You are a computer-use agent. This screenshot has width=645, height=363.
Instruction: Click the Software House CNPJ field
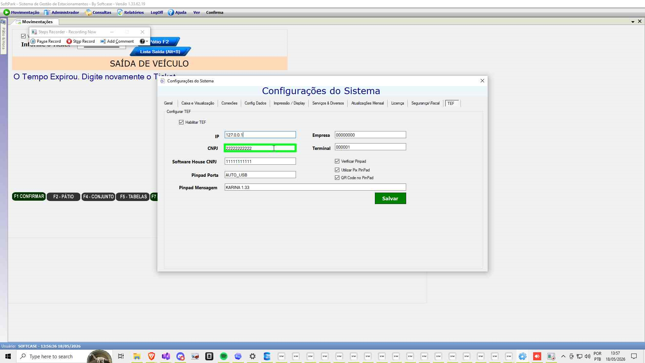(260, 161)
